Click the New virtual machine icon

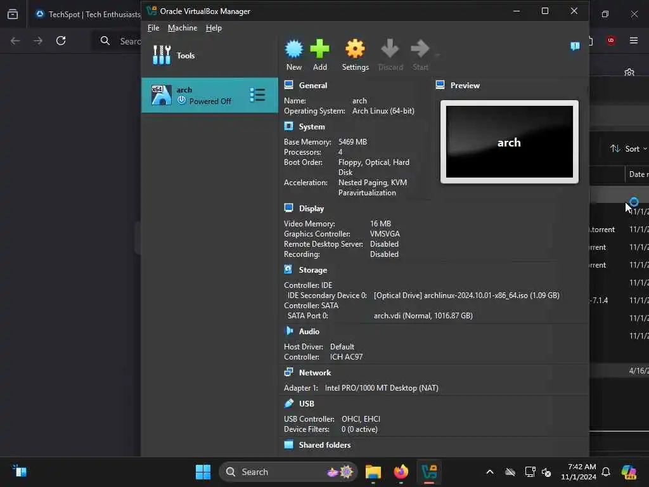point(294,49)
